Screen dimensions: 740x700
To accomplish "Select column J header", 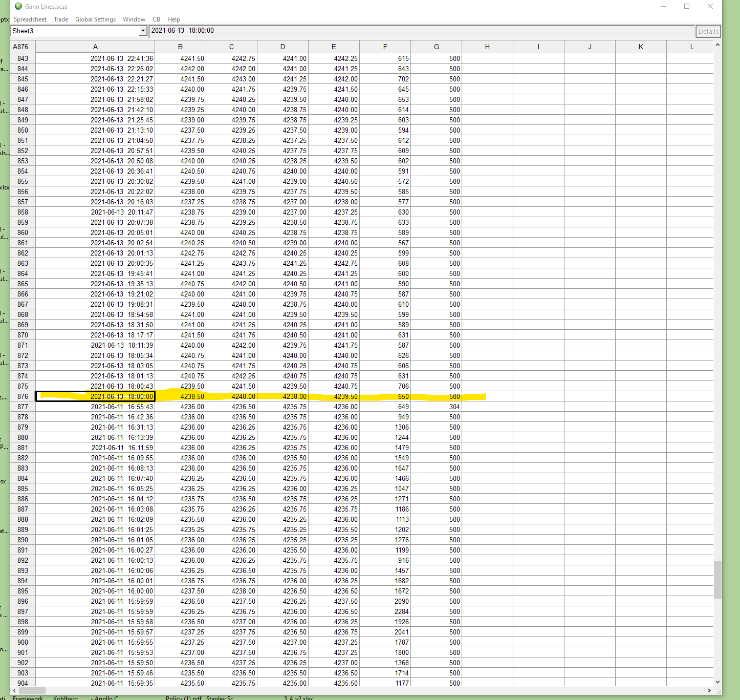I will click(x=590, y=47).
